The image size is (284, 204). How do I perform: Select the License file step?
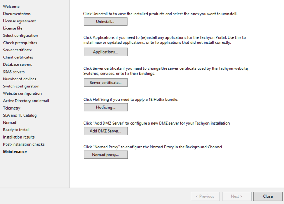(13, 28)
